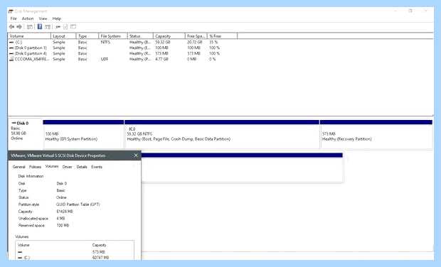The image size is (441, 267).
Task: Click the last toolbar icon for view settings
Action: pos(73,27)
